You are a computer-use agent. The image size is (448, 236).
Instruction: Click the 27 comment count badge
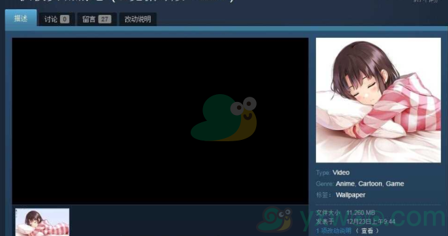(x=104, y=19)
